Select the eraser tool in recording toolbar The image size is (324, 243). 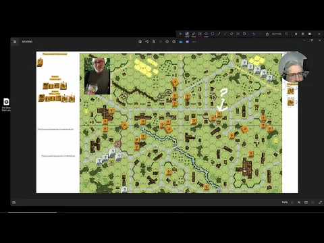point(232,34)
